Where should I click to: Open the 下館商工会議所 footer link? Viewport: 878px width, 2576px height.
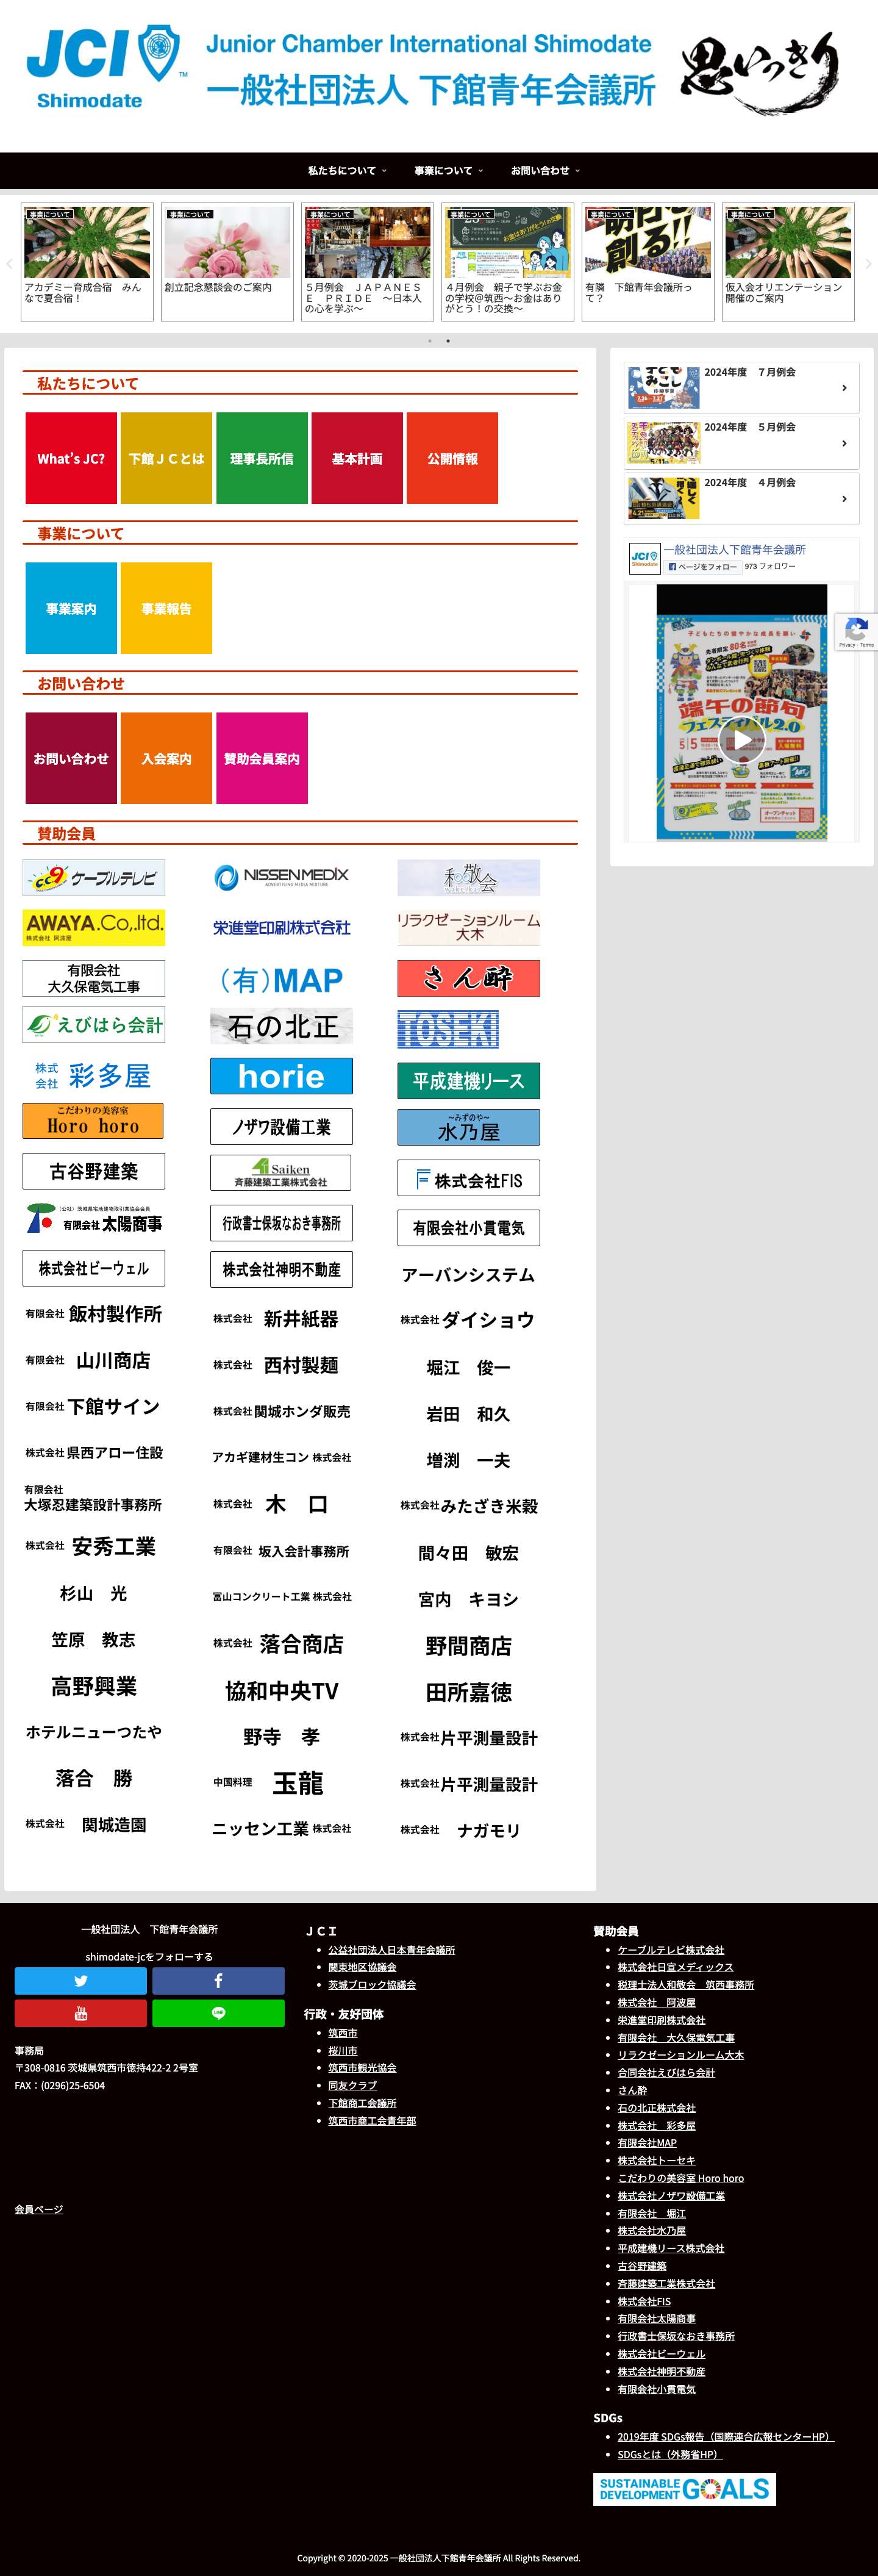click(x=362, y=2103)
